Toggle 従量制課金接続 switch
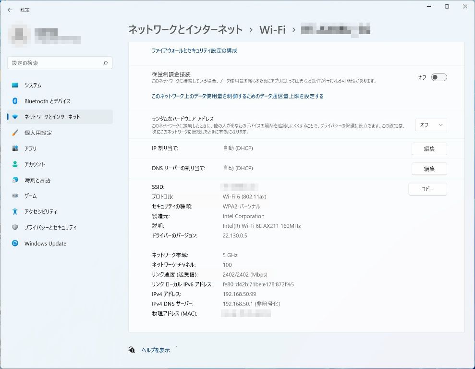Screen dimensions: 475x369 click(438, 77)
